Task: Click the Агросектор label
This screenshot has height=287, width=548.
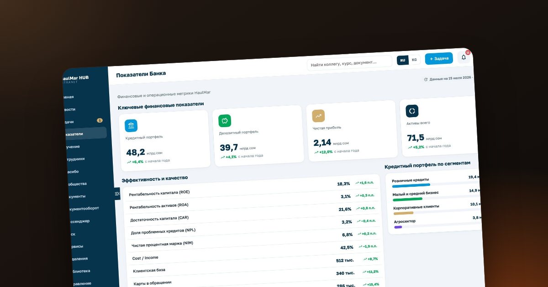Action: tap(405, 221)
